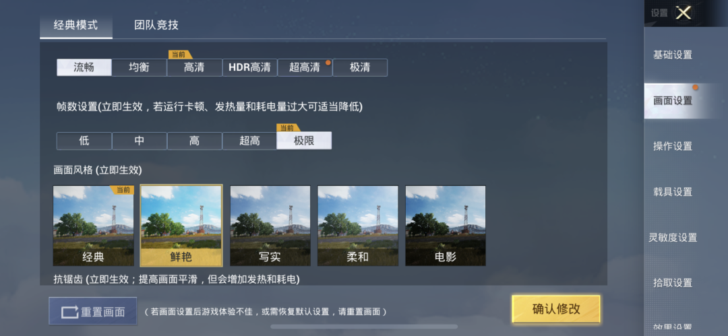Select 超高清 quality option
The image size is (728, 336).
[x=305, y=67]
